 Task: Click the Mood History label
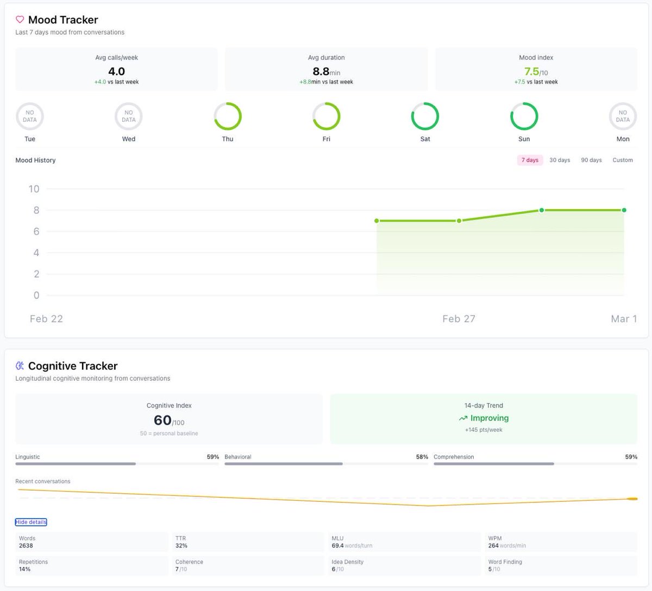[x=35, y=160]
